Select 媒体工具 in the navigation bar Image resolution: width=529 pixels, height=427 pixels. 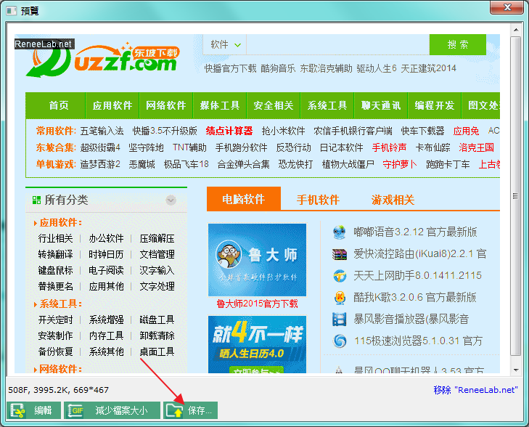point(220,105)
